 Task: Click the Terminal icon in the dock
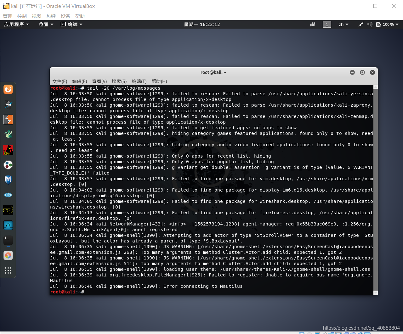point(8,240)
